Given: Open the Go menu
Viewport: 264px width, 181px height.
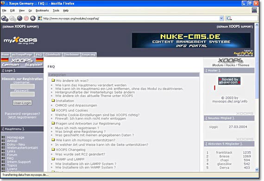Looking at the screenshot, I should coord(30,11).
